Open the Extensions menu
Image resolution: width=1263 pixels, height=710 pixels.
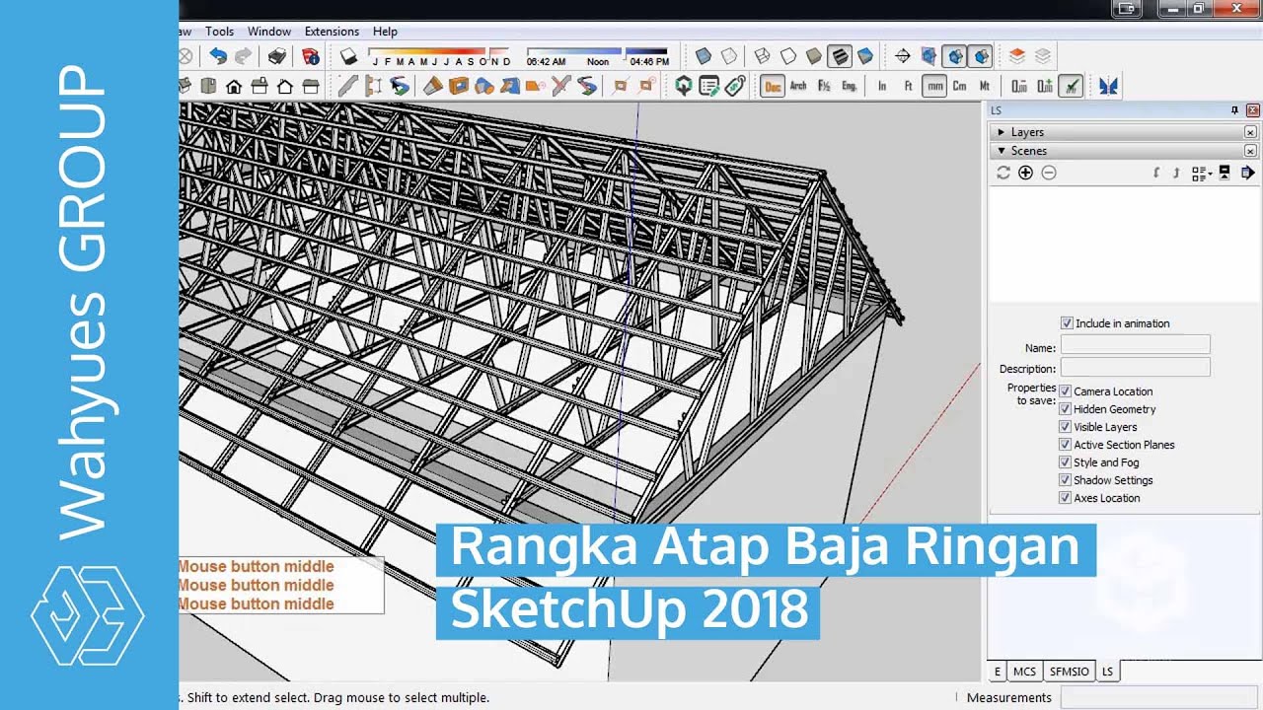pyautogui.click(x=332, y=32)
